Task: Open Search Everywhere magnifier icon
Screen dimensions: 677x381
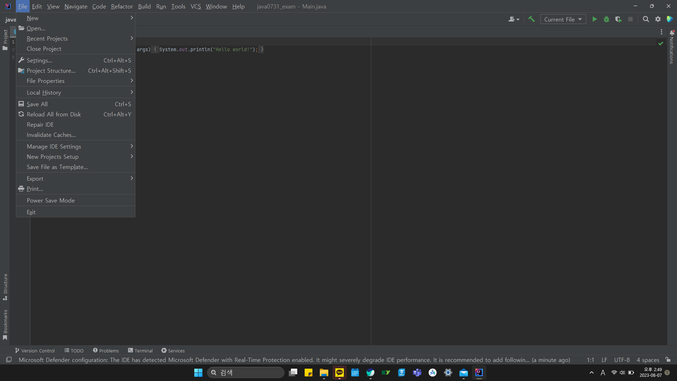Action: pos(646,19)
